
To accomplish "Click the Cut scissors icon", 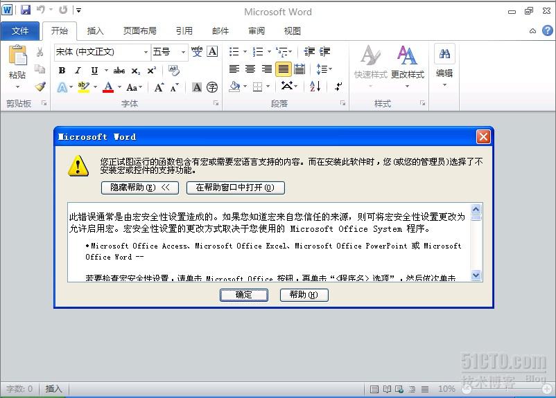I will click(40, 52).
